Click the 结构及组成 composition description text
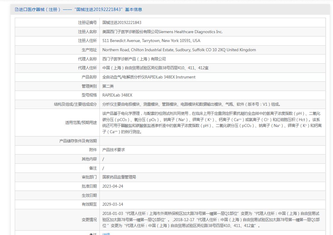The image size is (333, 235). tap(191, 104)
